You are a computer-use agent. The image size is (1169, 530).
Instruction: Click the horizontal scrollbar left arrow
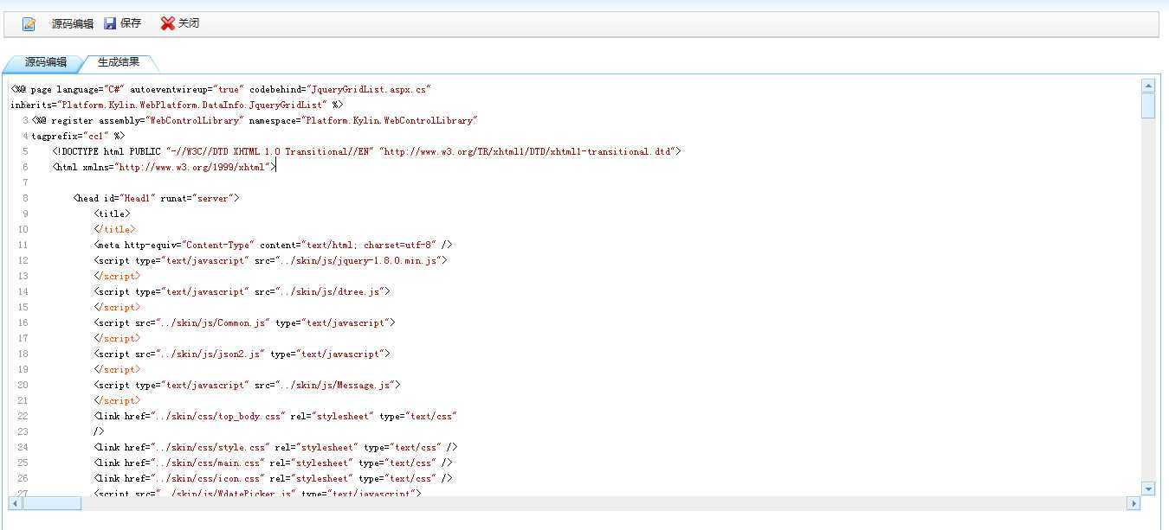[x=16, y=502]
